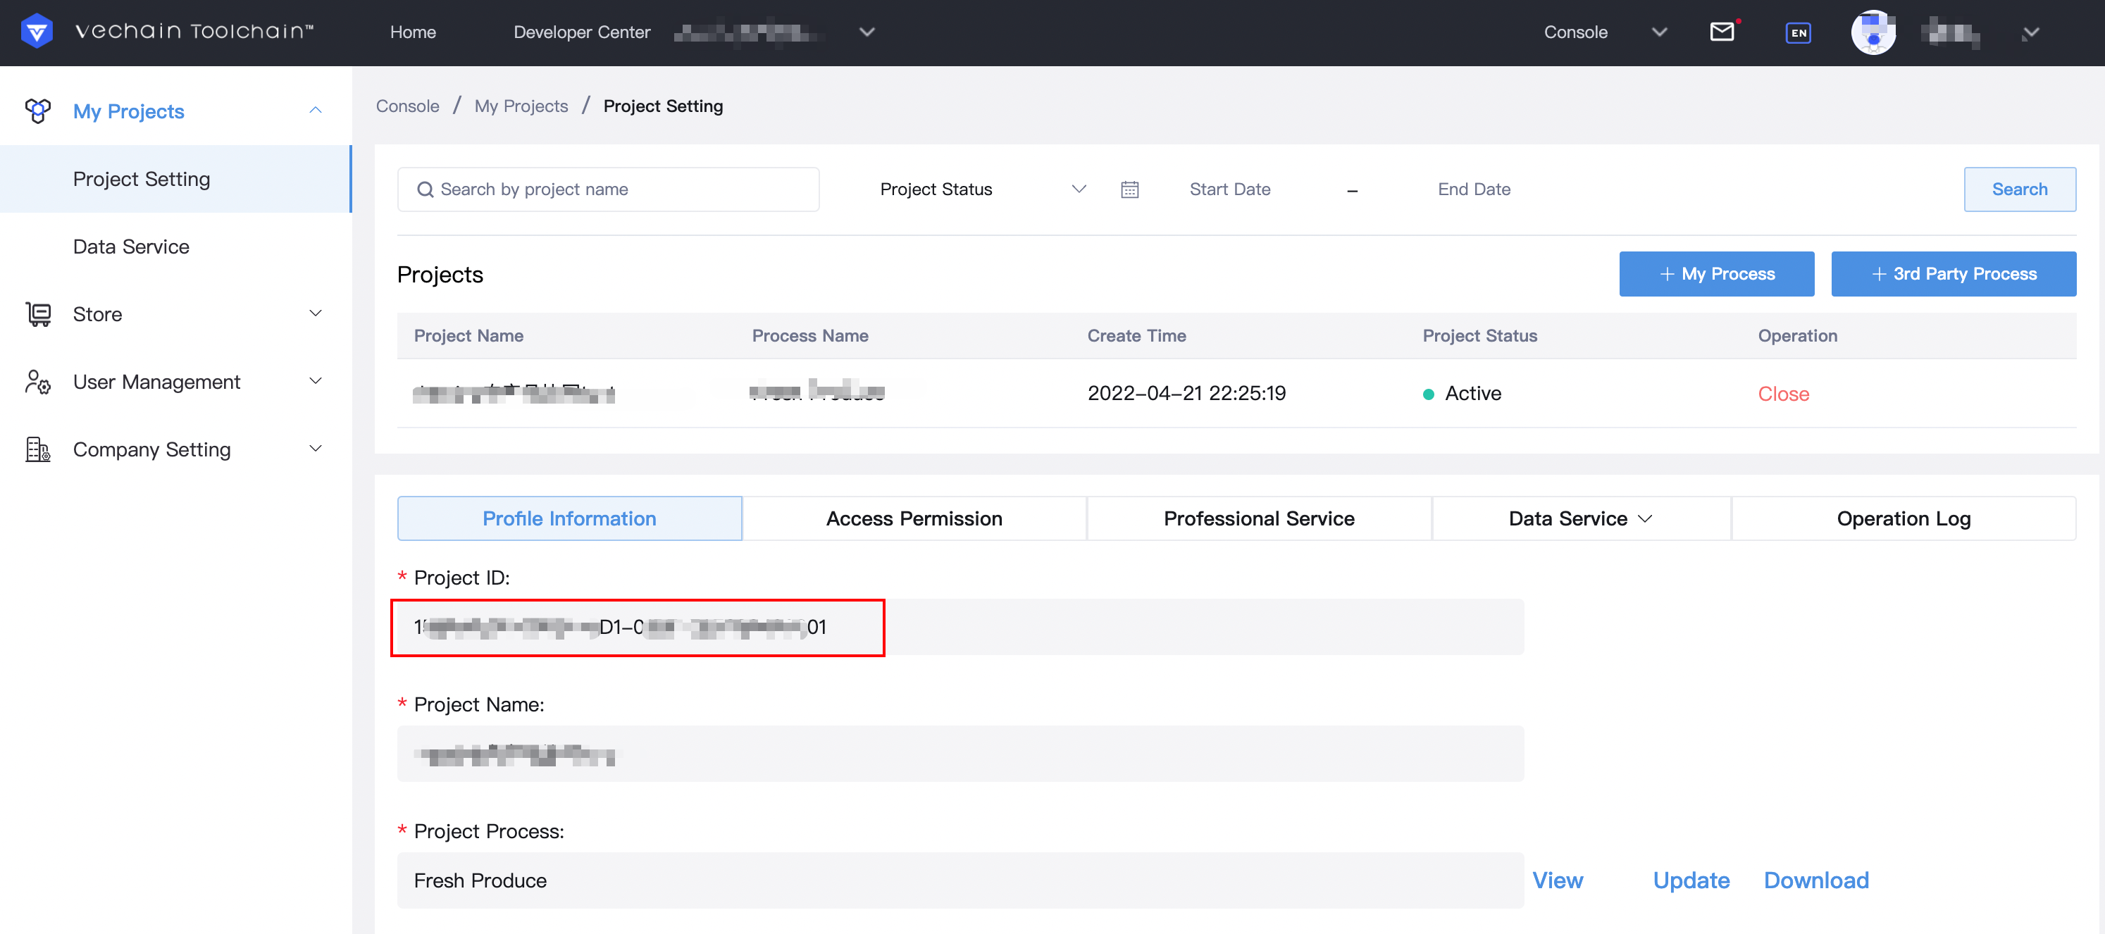Open the Operation Log tab
The height and width of the screenshot is (934, 2105).
[x=1903, y=518]
